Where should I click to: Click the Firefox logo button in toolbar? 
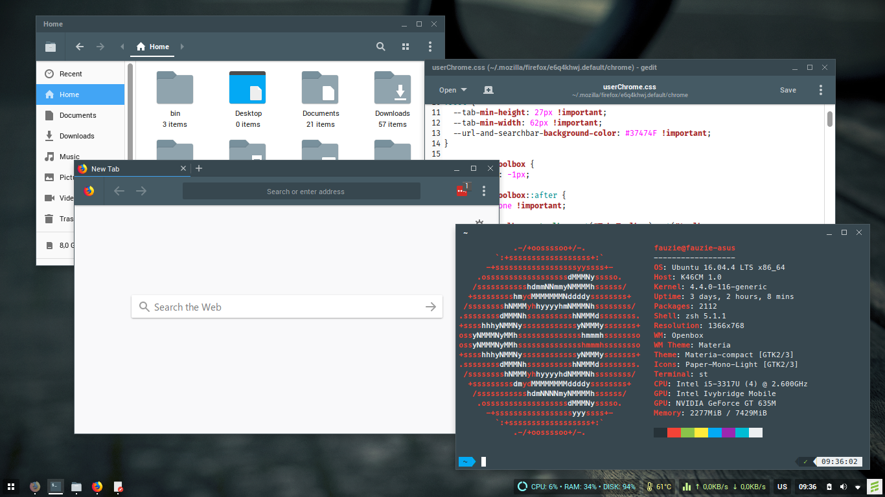pos(89,191)
